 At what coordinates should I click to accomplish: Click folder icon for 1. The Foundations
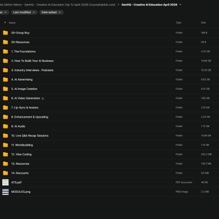(5, 51)
